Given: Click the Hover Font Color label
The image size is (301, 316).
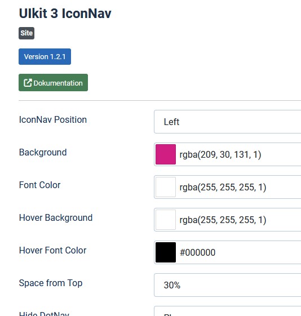Looking at the screenshot, I should 52,250.
